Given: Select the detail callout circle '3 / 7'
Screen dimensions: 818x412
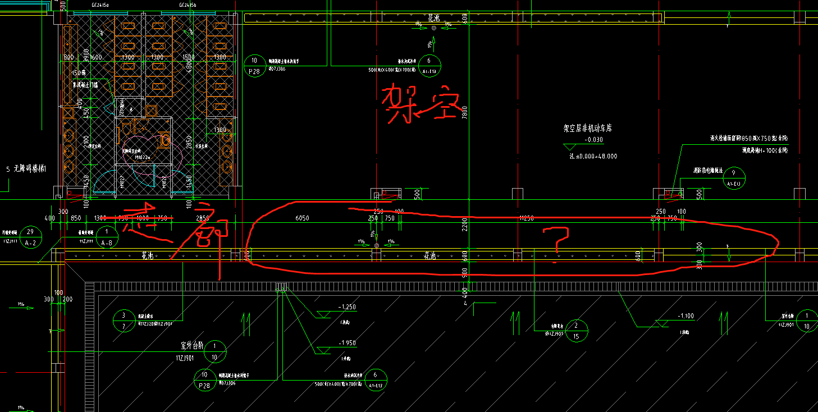Looking at the screenshot, I should coord(124,321).
